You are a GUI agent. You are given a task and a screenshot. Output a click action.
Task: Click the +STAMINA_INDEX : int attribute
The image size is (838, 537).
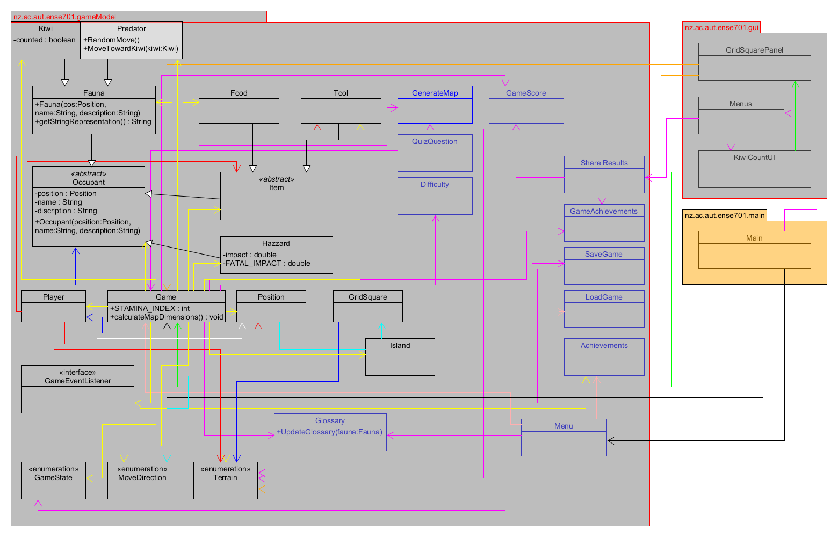pyautogui.click(x=150, y=308)
